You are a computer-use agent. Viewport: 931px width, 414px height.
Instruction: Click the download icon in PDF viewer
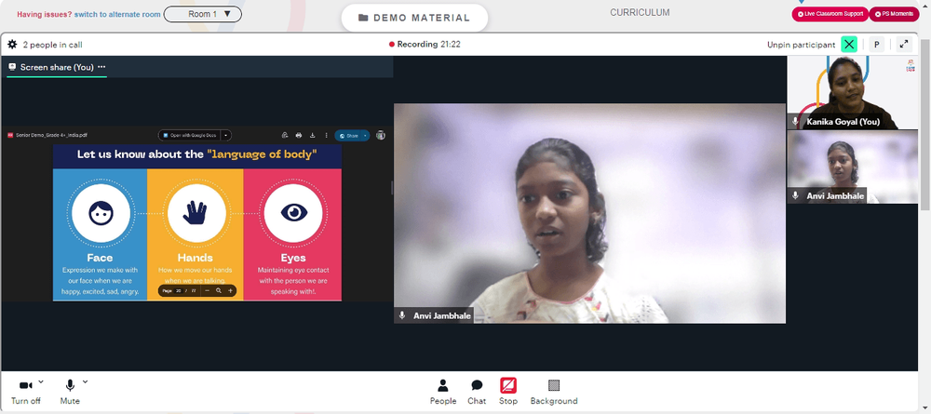(312, 135)
